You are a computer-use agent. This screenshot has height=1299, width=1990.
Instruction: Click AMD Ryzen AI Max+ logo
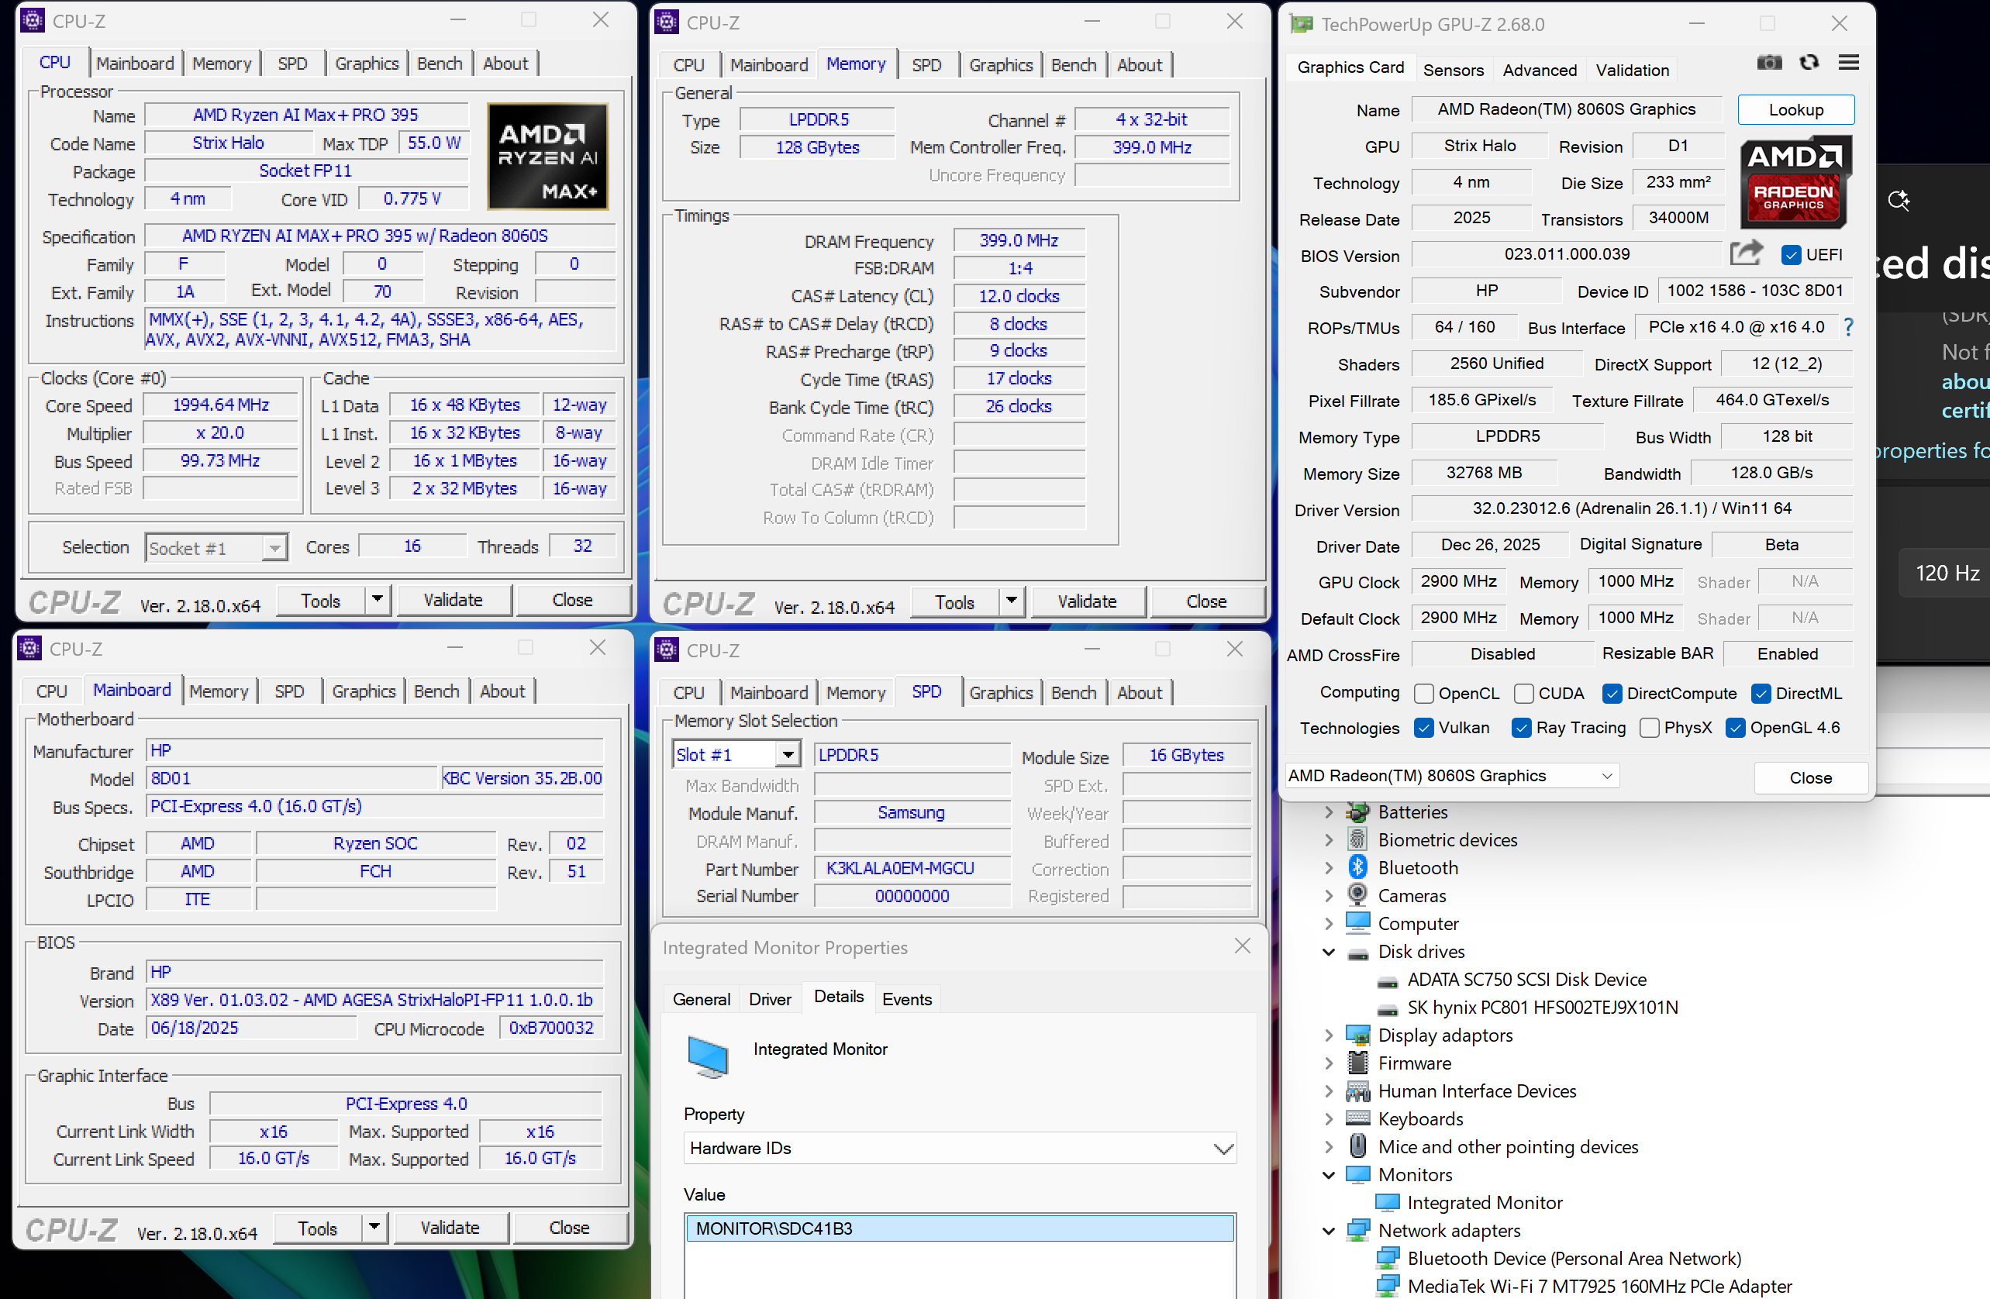coord(547,157)
